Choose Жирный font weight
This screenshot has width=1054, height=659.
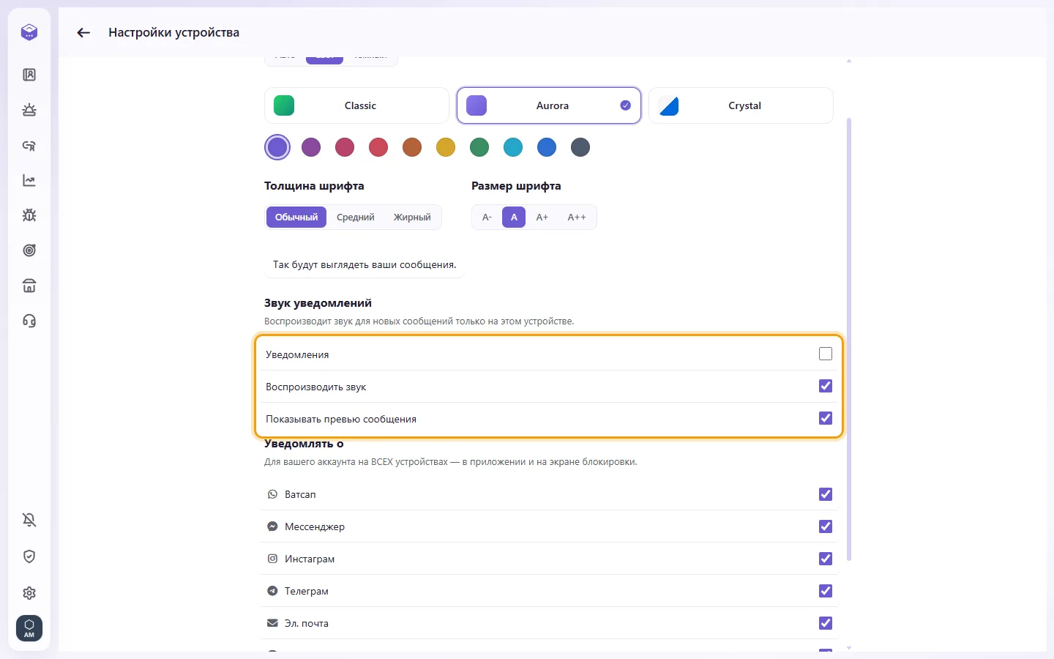[412, 217]
